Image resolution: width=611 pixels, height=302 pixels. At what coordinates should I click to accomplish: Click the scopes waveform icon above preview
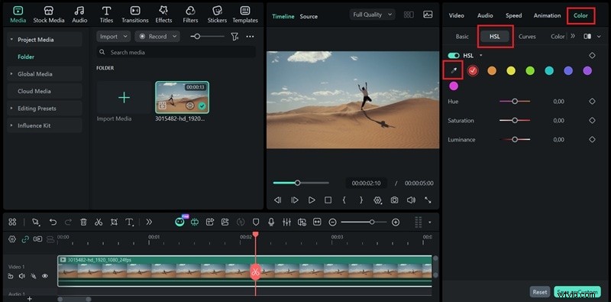(428, 15)
